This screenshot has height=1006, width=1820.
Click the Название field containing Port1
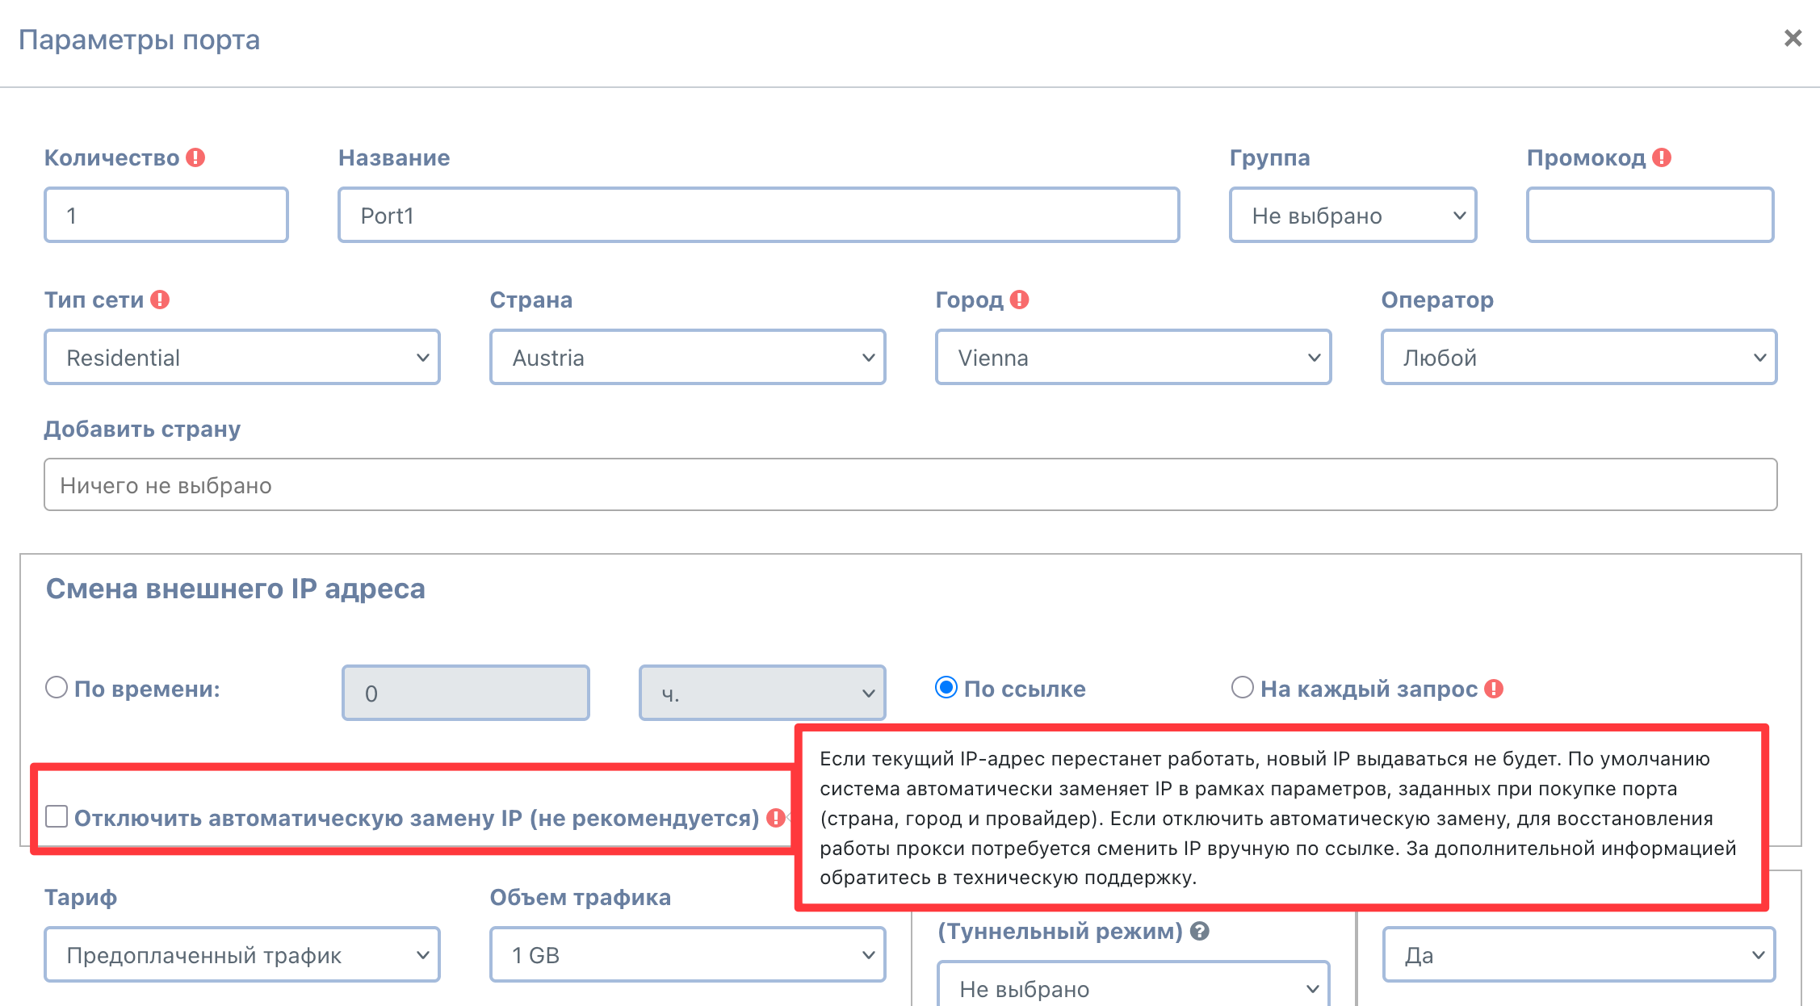759,215
